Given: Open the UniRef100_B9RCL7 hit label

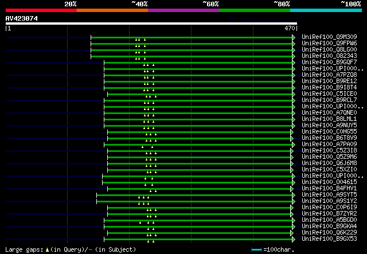Looking at the screenshot, I should coord(329,100).
